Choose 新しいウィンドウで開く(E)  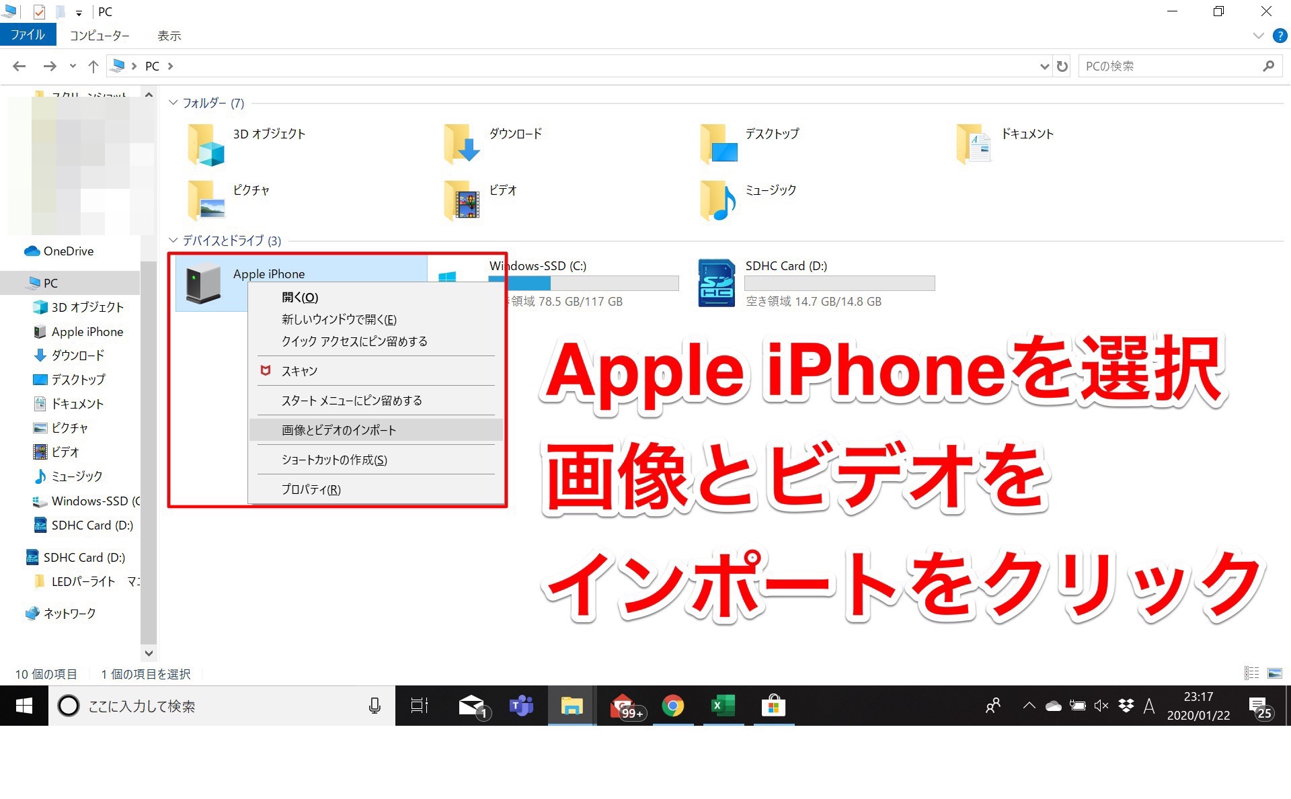376,319
